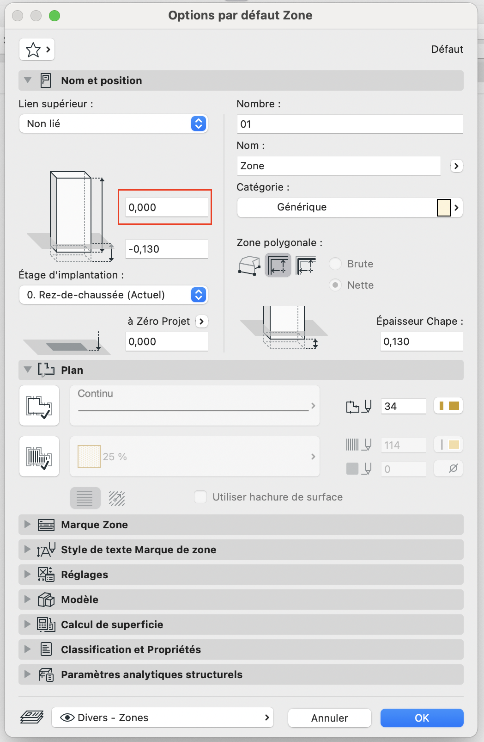
Task: Click the fill pen color swatch
Action: click(449, 445)
